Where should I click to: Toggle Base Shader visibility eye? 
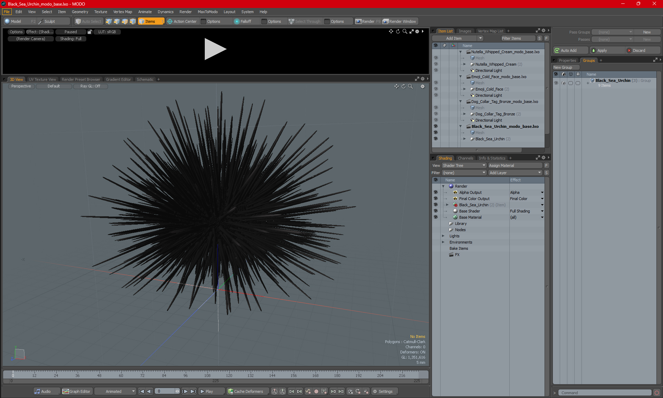point(435,211)
